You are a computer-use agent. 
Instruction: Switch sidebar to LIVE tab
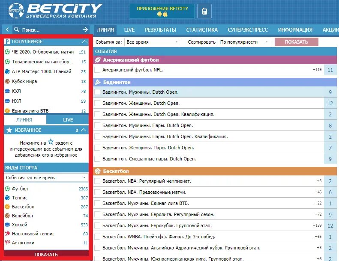point(68,120)
